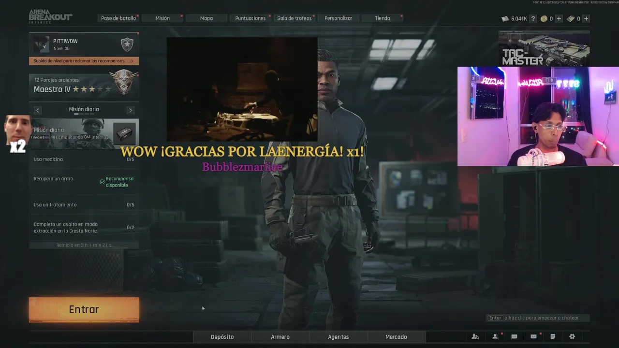Open the Misión tab
This screenshot has height=348, width=619.
(x=162, y=18)
